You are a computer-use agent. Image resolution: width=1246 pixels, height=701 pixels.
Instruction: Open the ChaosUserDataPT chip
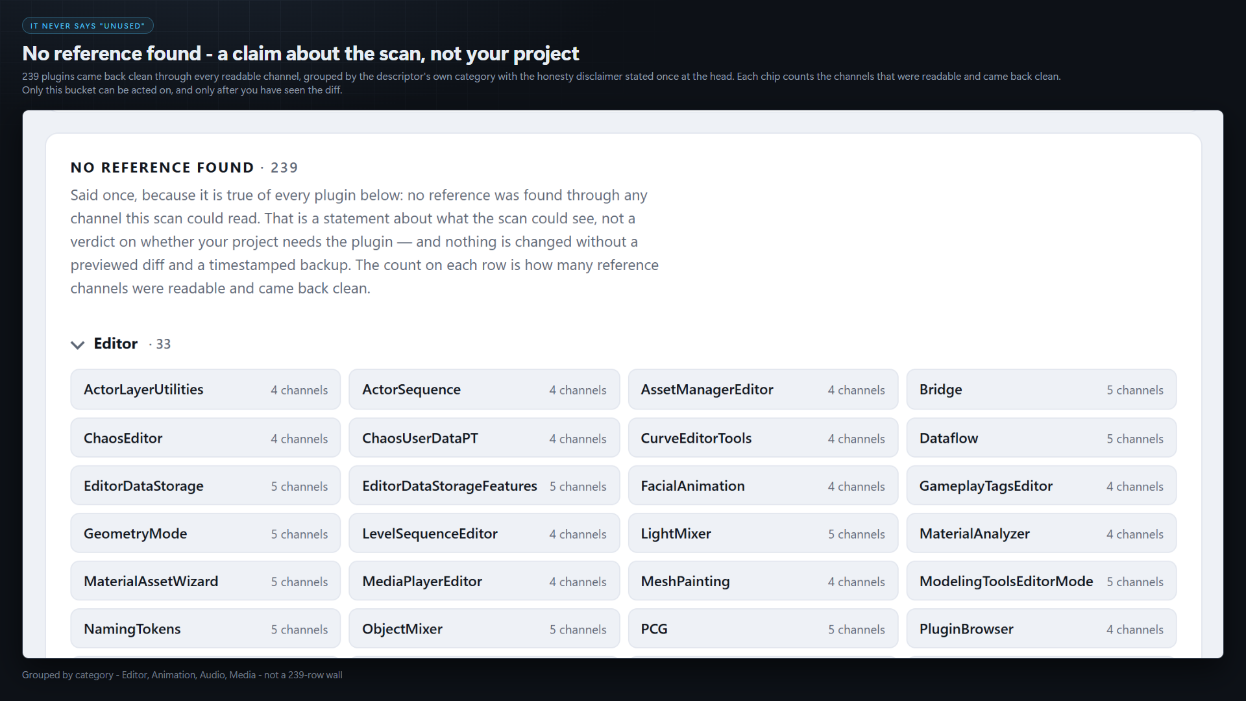click(484, 438)
